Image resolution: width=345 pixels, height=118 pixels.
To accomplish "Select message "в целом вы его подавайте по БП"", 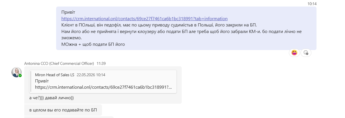I will pos(63,110).
